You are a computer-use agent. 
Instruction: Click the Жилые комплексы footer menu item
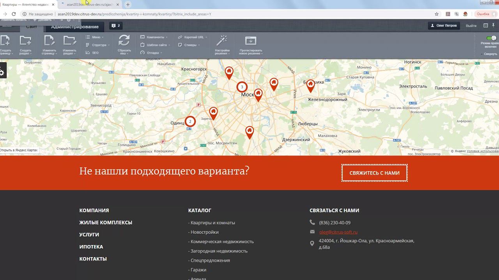point(106,222)
